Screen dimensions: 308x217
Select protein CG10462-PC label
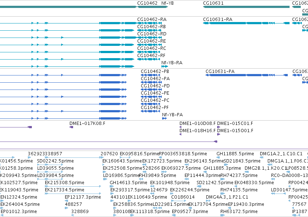155,100
